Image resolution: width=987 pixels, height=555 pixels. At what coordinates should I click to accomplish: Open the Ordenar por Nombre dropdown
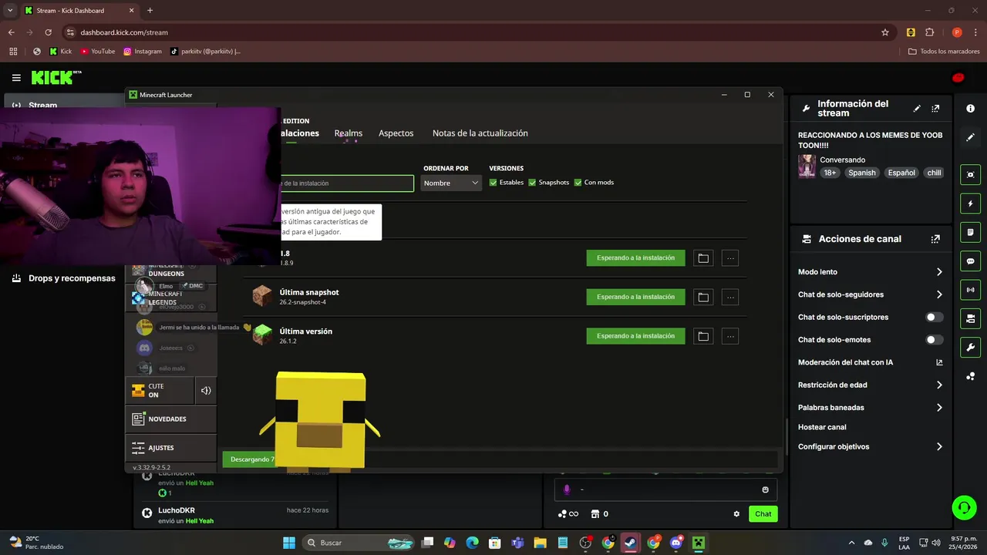tap(451, 183)
